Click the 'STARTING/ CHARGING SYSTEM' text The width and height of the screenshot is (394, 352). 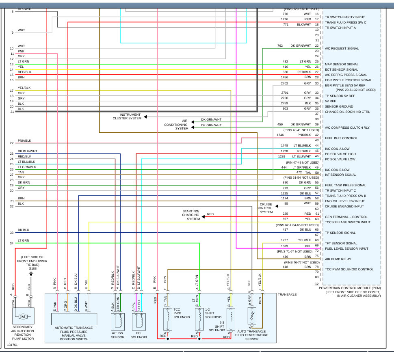click(191, 215)
